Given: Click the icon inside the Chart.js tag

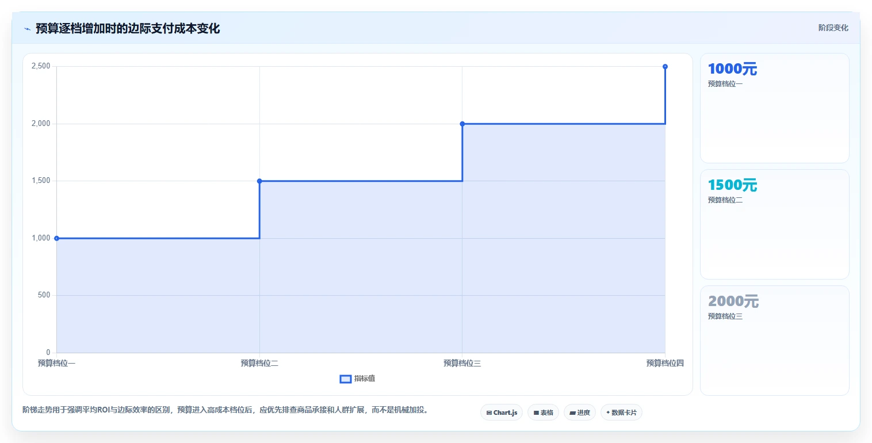Looking at the screenshot, I should 489,413.
